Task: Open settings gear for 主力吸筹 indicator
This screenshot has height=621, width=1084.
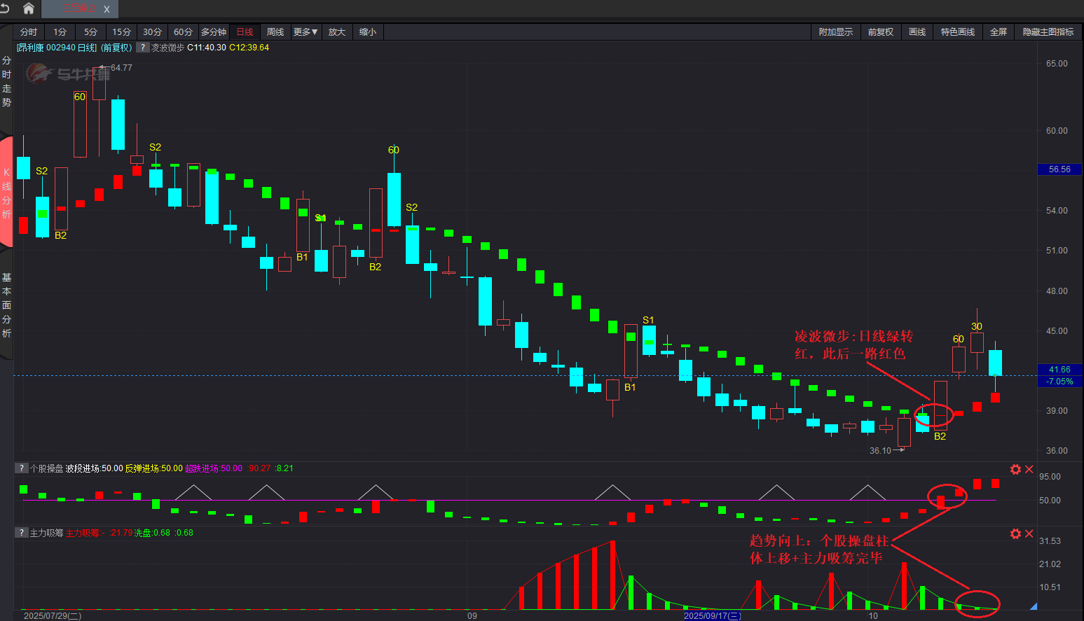Action: click(x=1015, y=533)
